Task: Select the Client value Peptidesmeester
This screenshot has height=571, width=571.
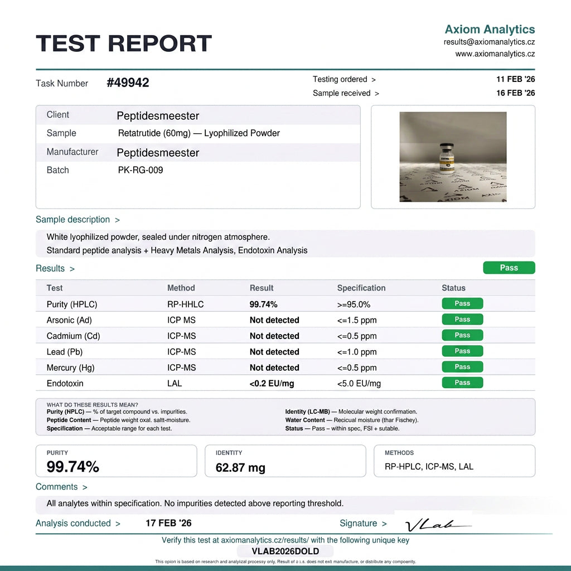Action: 158,116
